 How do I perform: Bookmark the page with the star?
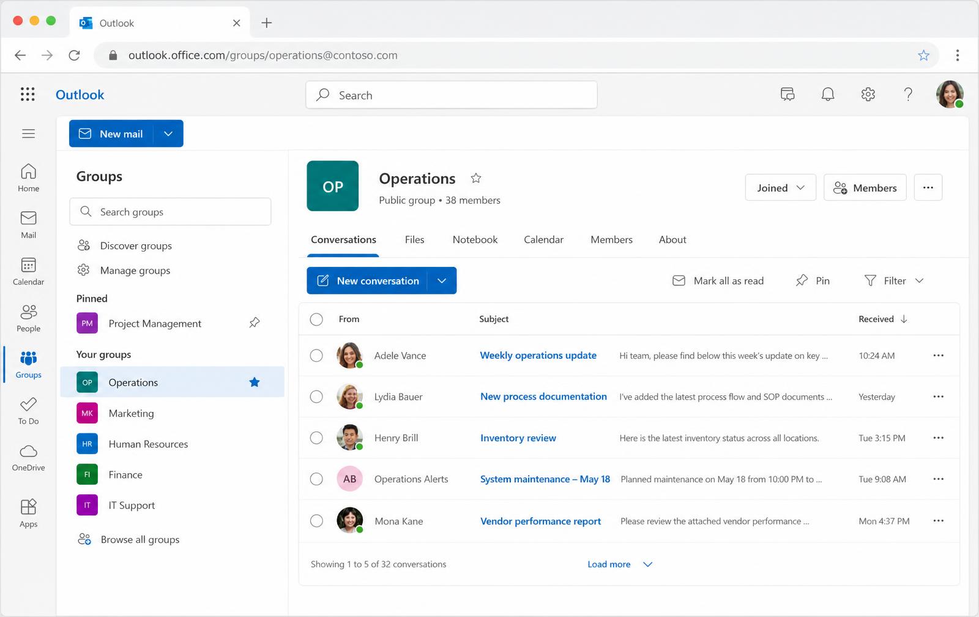click(x=924, y=56)
